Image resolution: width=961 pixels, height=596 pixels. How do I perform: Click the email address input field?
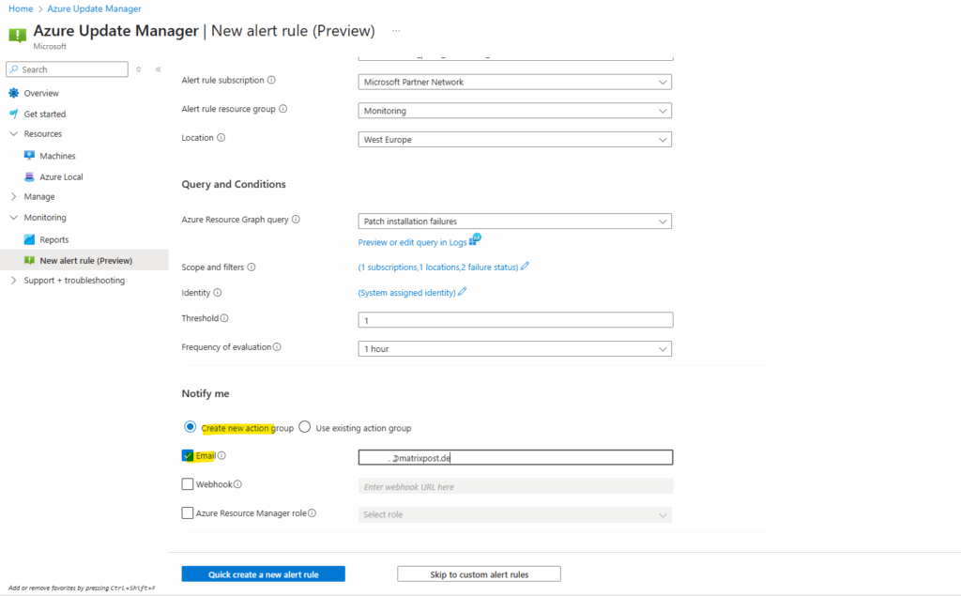click(515, 457)
